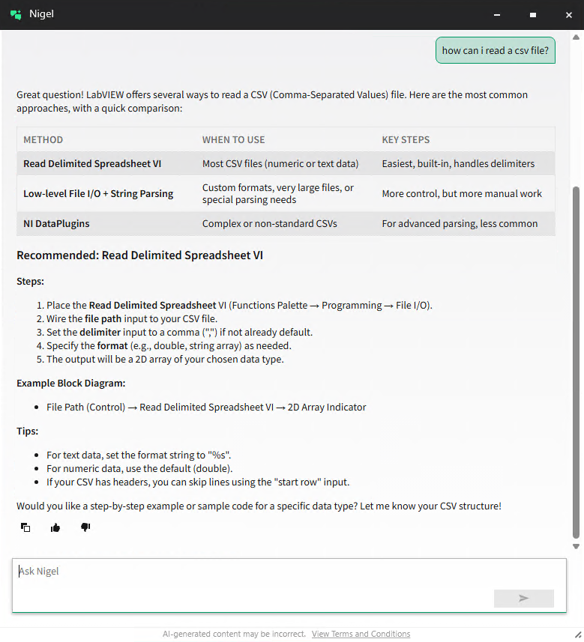Maximize the Nigel window

tap(533, 15)
